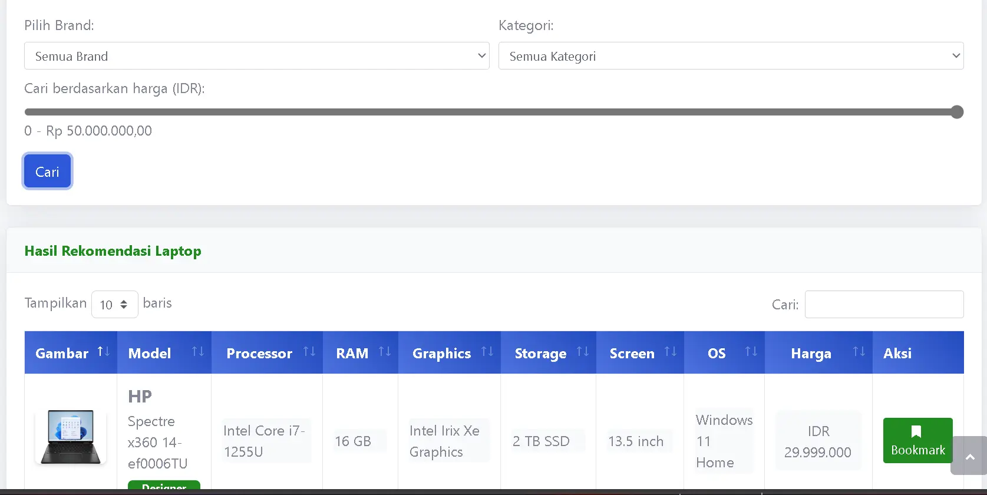Click the HP Spectre laptop thumbnail
The image size is (987, 495).
(x=71, y=437)
